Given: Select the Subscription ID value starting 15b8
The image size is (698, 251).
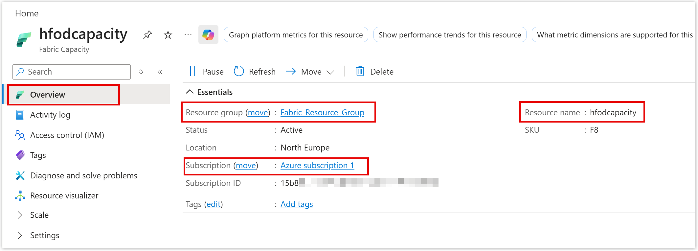Looking at the screenshot, I should 359,183.
